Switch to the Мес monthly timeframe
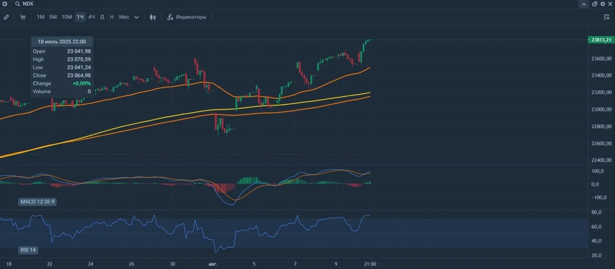This screenshot has width=615, height=269. (124, 17)
